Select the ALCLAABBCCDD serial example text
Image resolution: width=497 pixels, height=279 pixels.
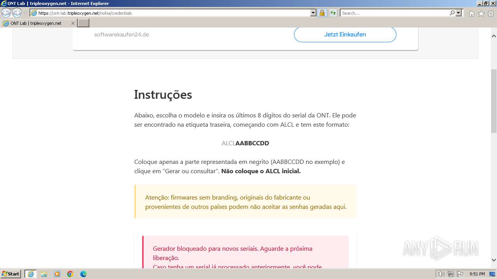(245, 143)
